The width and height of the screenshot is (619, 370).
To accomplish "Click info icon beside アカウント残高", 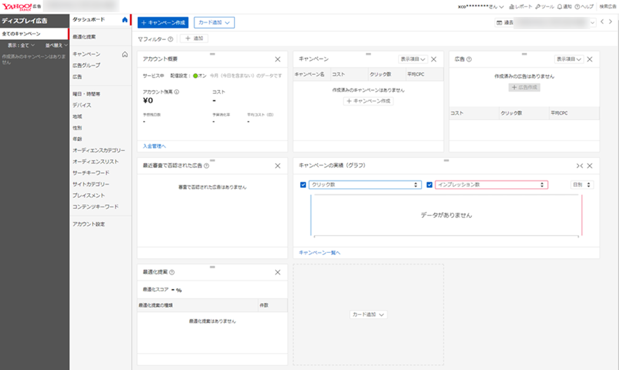I will coord(177,92).
